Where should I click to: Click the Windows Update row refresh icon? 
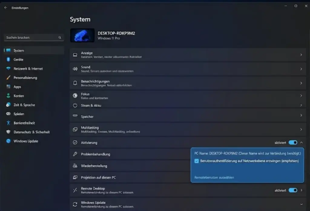tap(75, 204)
